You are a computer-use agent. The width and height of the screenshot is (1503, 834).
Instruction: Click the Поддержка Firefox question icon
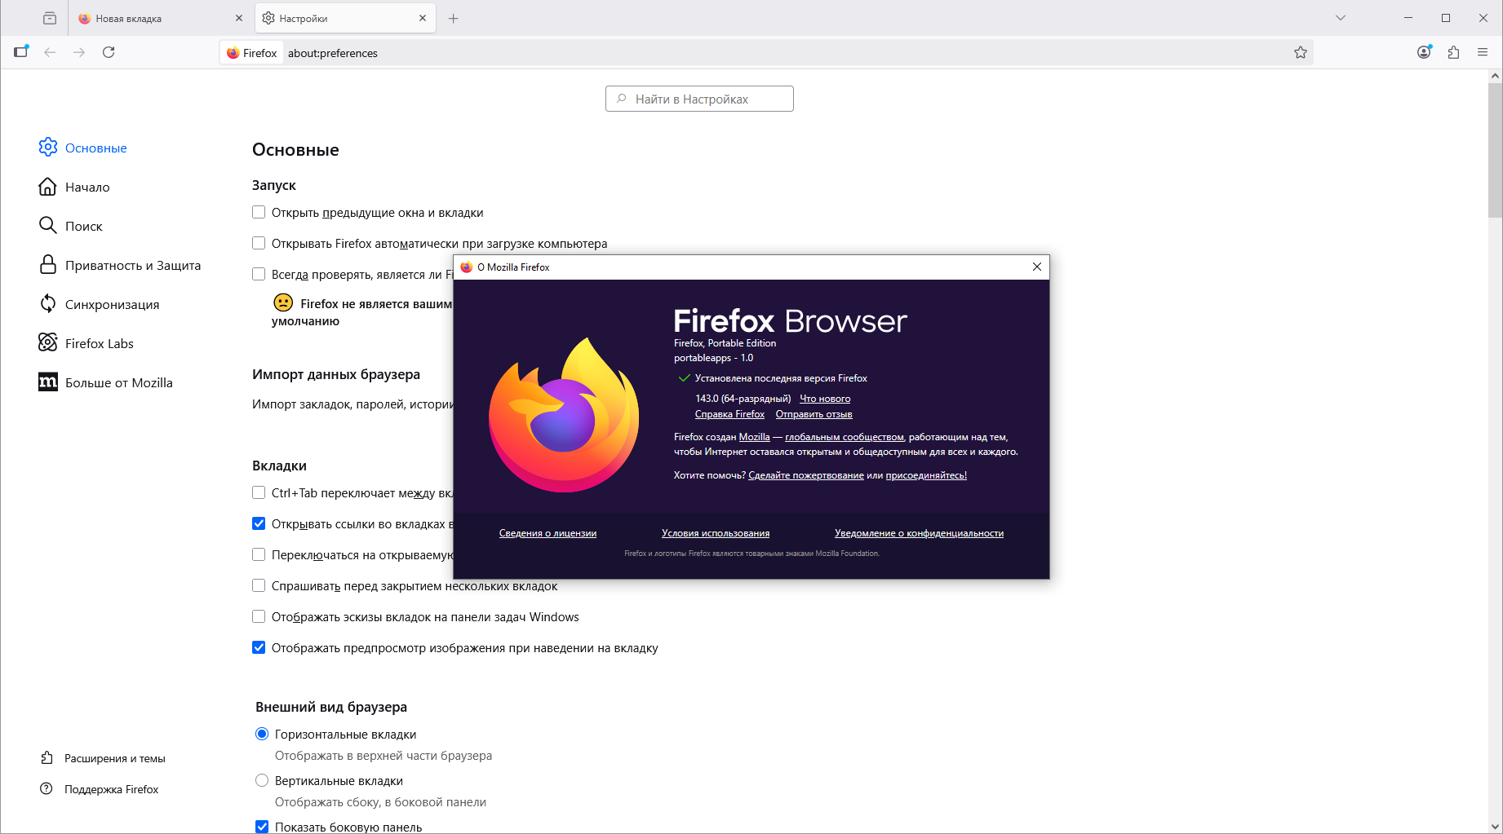[x=47, y=788]
